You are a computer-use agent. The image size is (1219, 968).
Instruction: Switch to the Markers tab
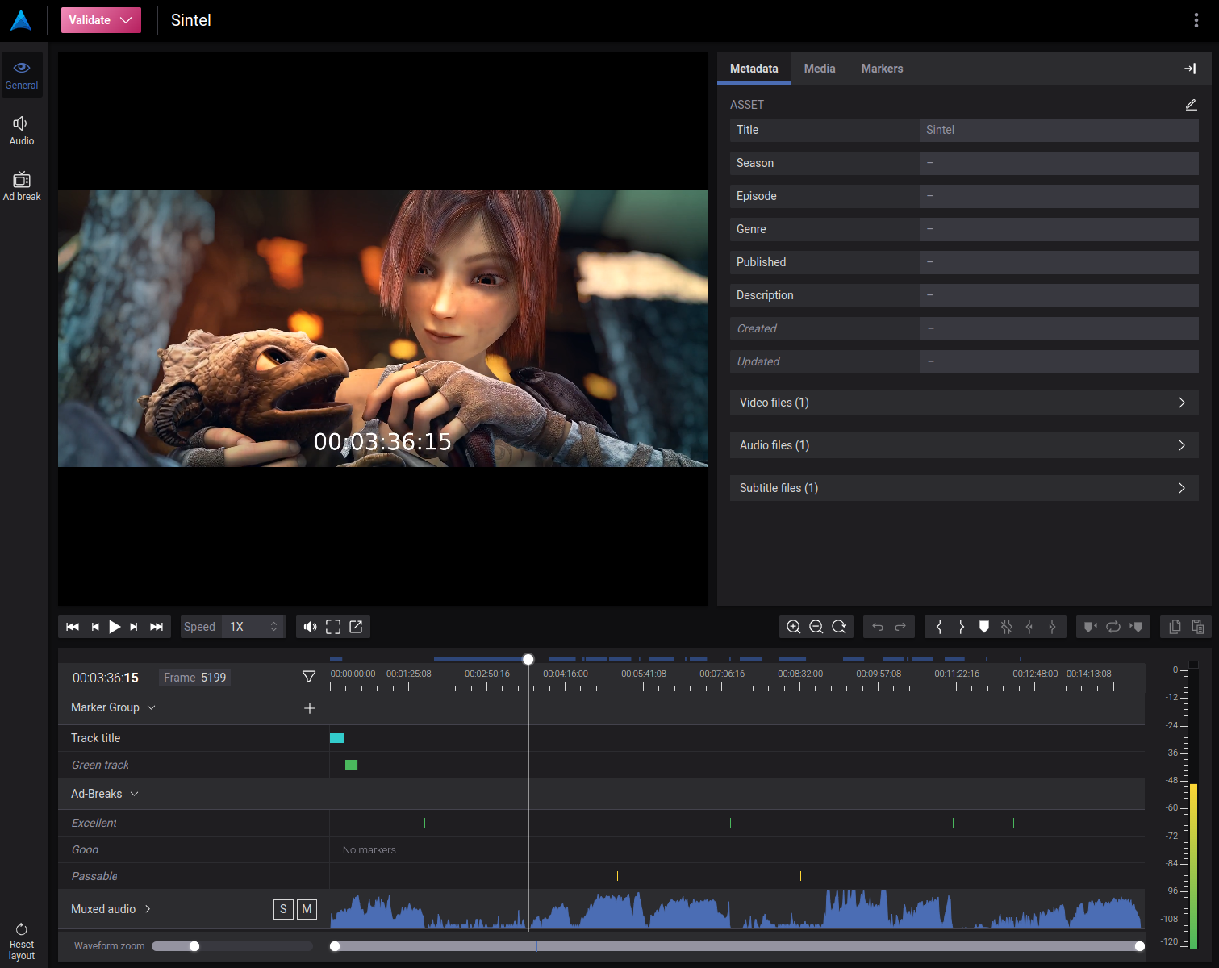coord(882,69)
